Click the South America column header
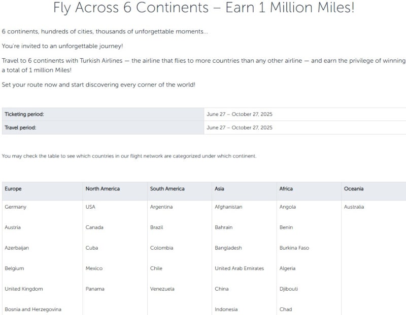Image resolution: width=406 pixels, height=315 pixels. 167,189
